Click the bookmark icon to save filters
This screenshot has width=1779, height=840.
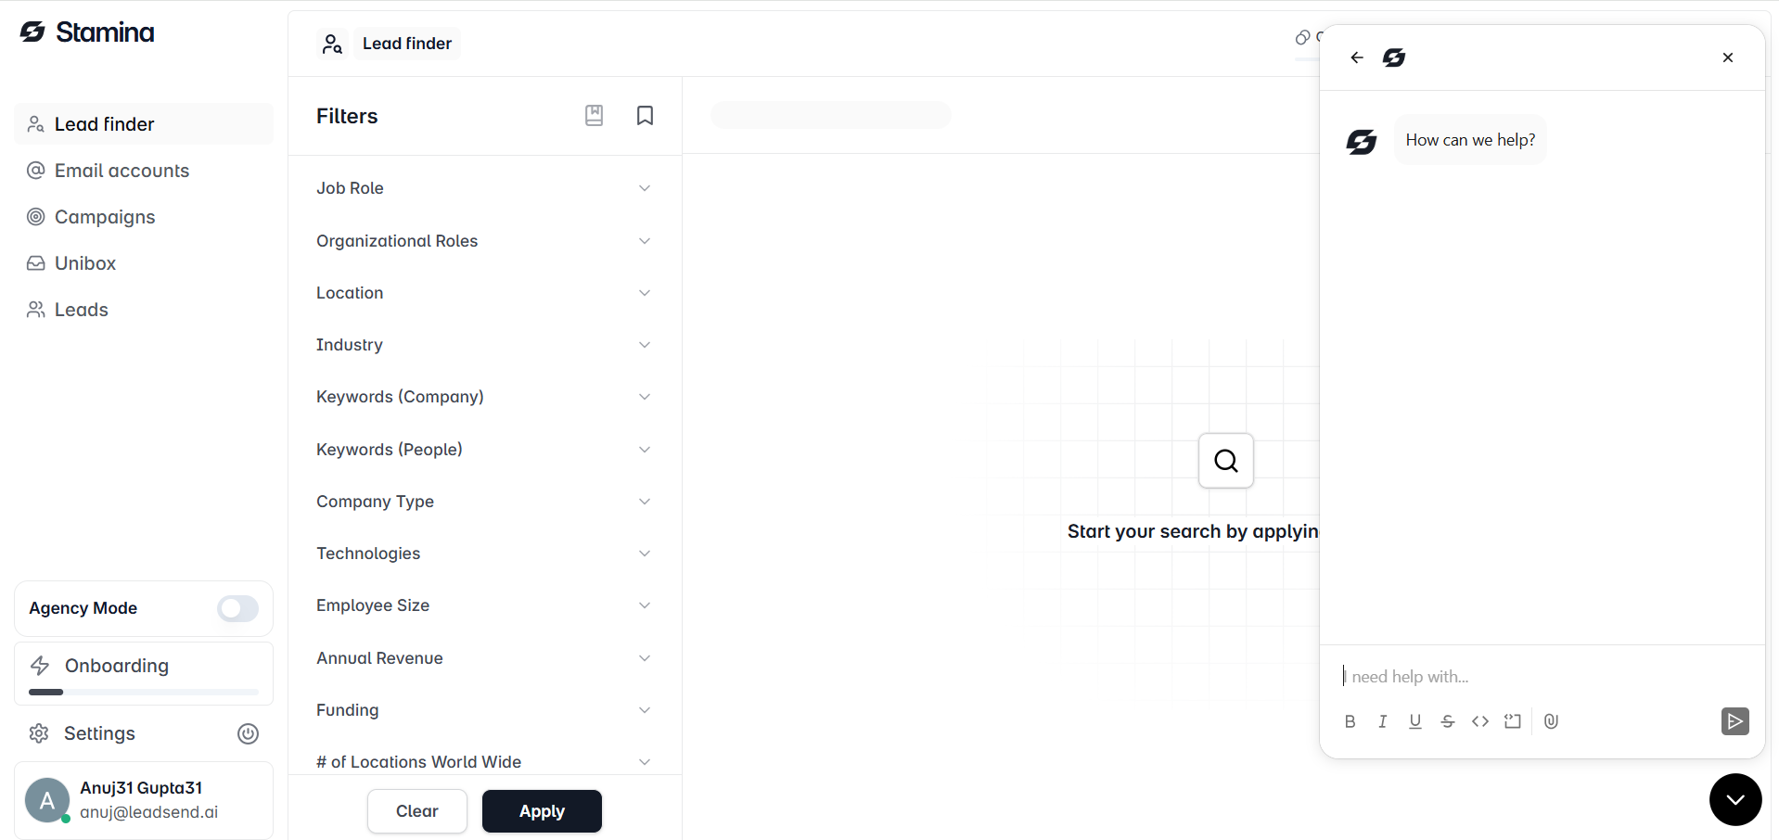[x=646, y=115]
